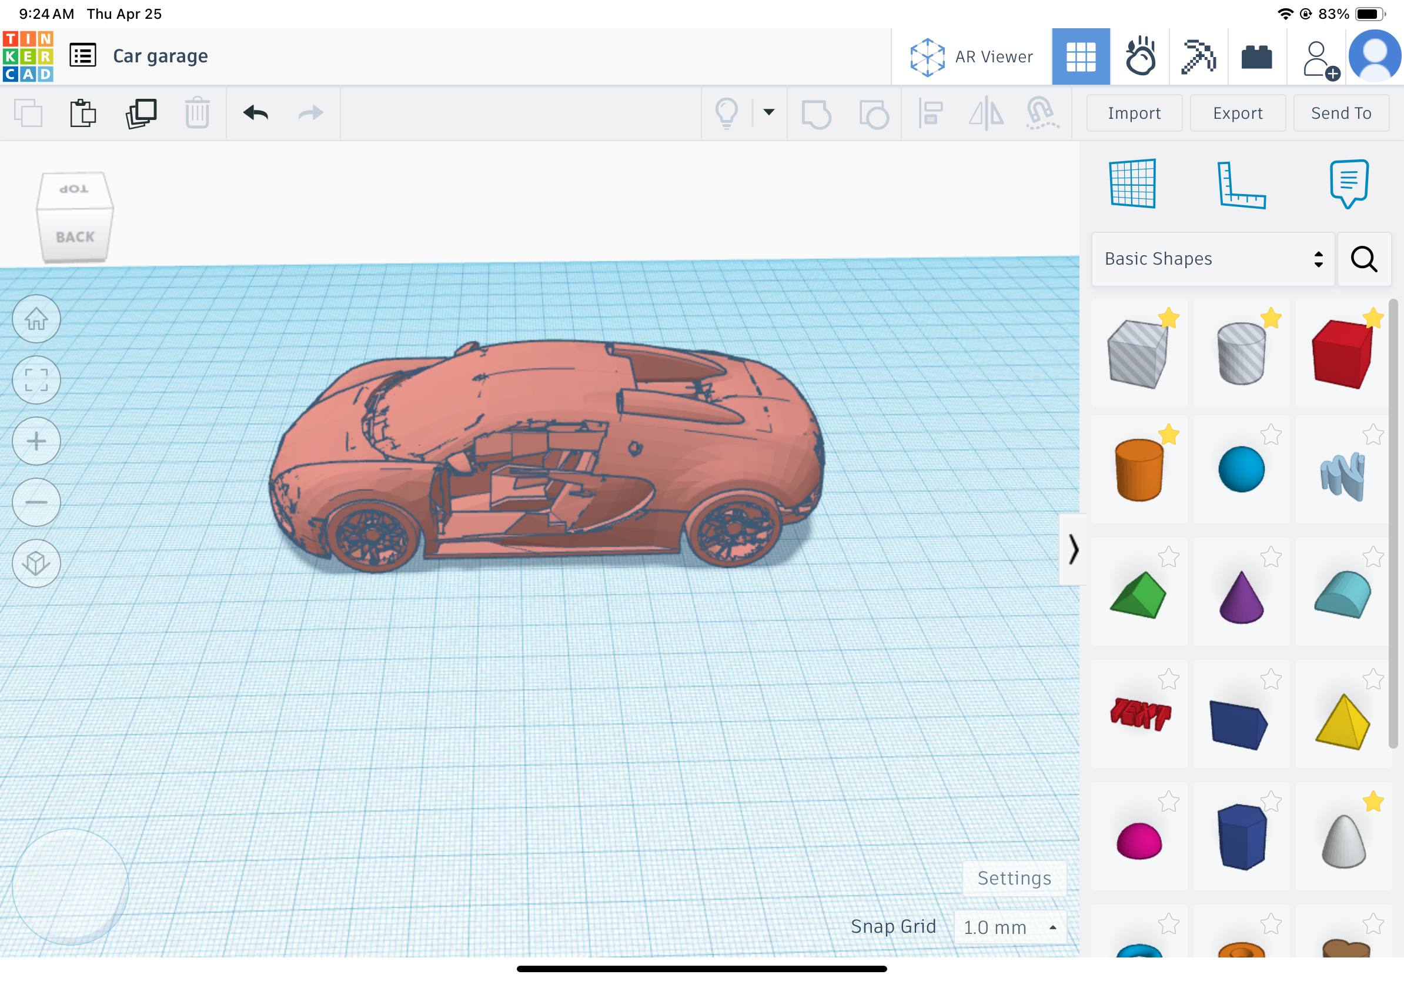Open workplane Settings

click(x=1014, y=878)
